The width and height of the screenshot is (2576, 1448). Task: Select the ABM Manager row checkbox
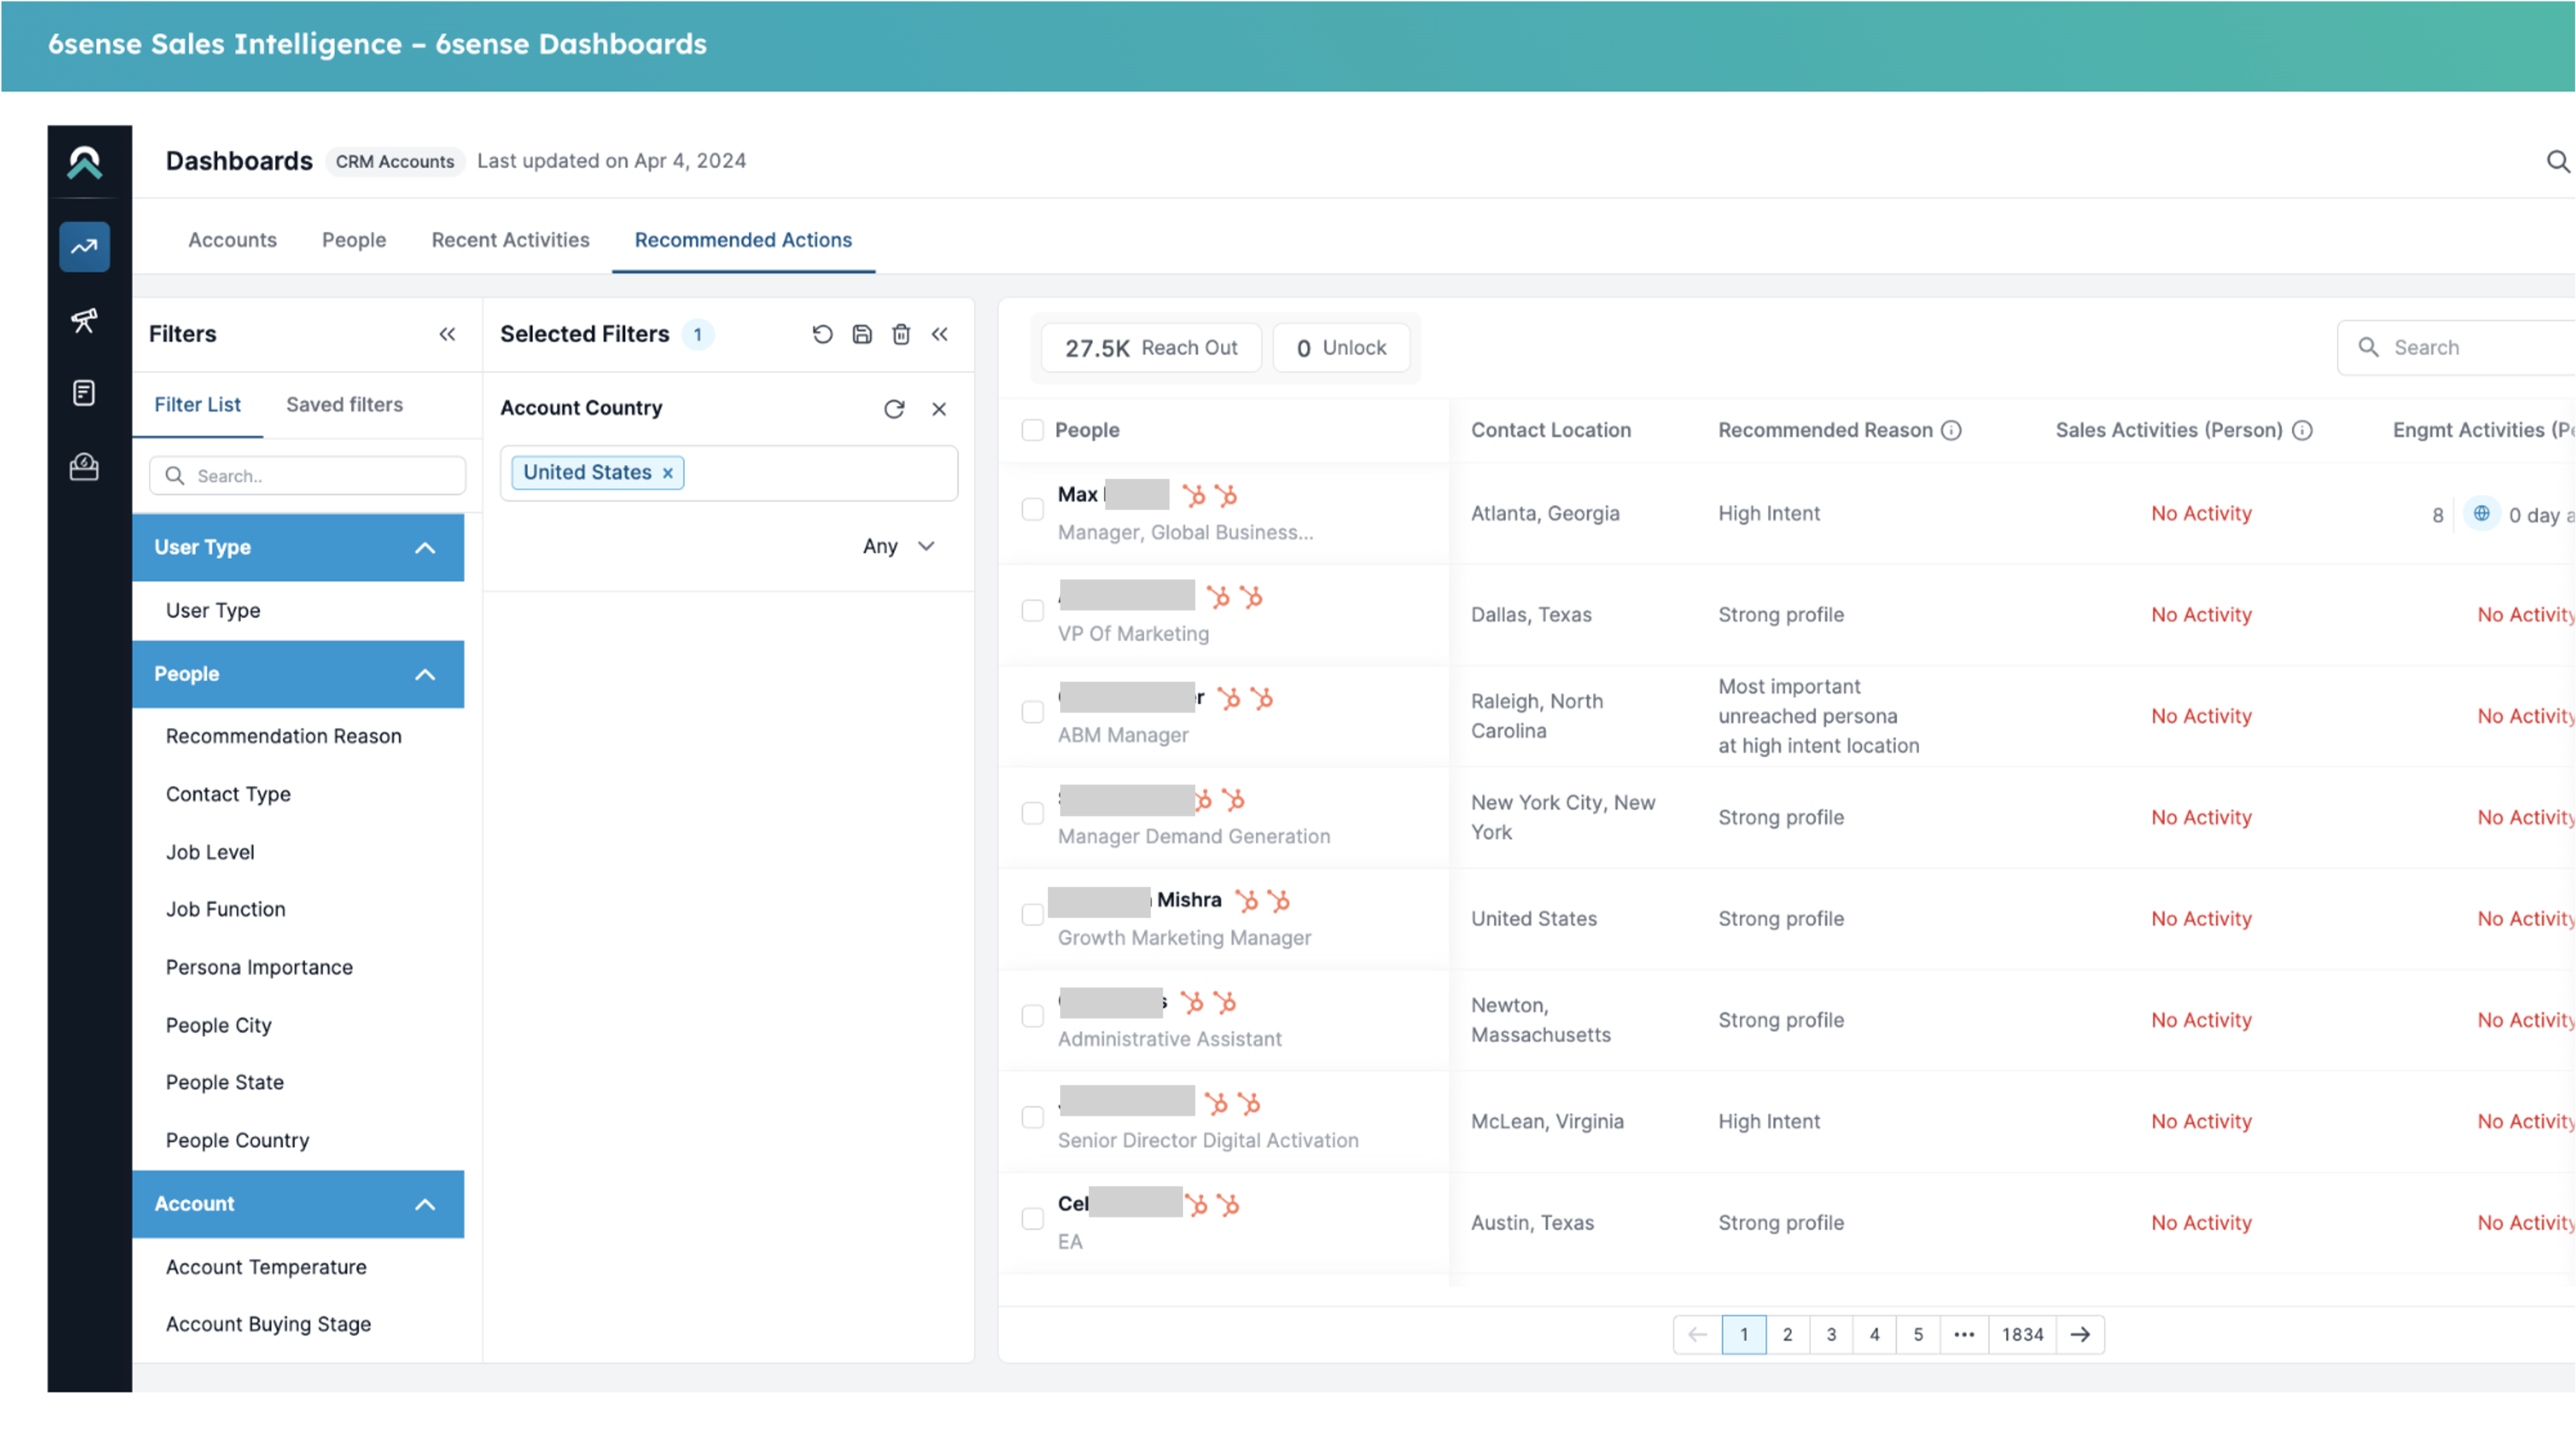pos(1032,713)
